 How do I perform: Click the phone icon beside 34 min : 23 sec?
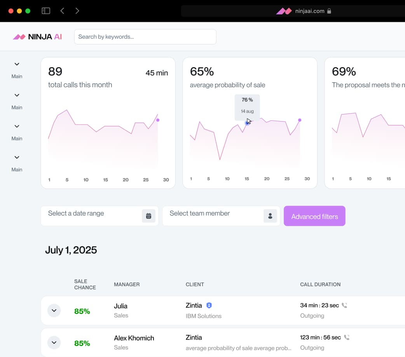pyautogui.click(x=344, y=305)
